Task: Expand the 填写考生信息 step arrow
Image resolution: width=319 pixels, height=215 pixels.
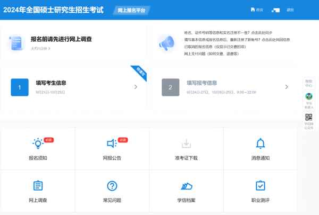Action: (136, 87)
